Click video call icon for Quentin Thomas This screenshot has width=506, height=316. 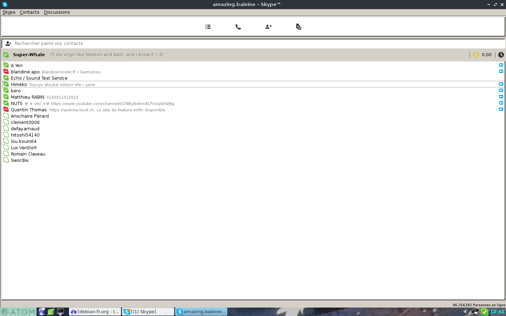[x=501, y=109]
